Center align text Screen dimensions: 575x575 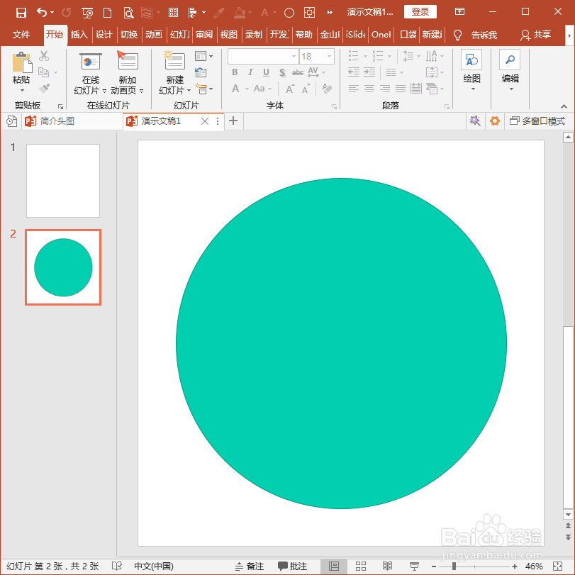[369, 89]
